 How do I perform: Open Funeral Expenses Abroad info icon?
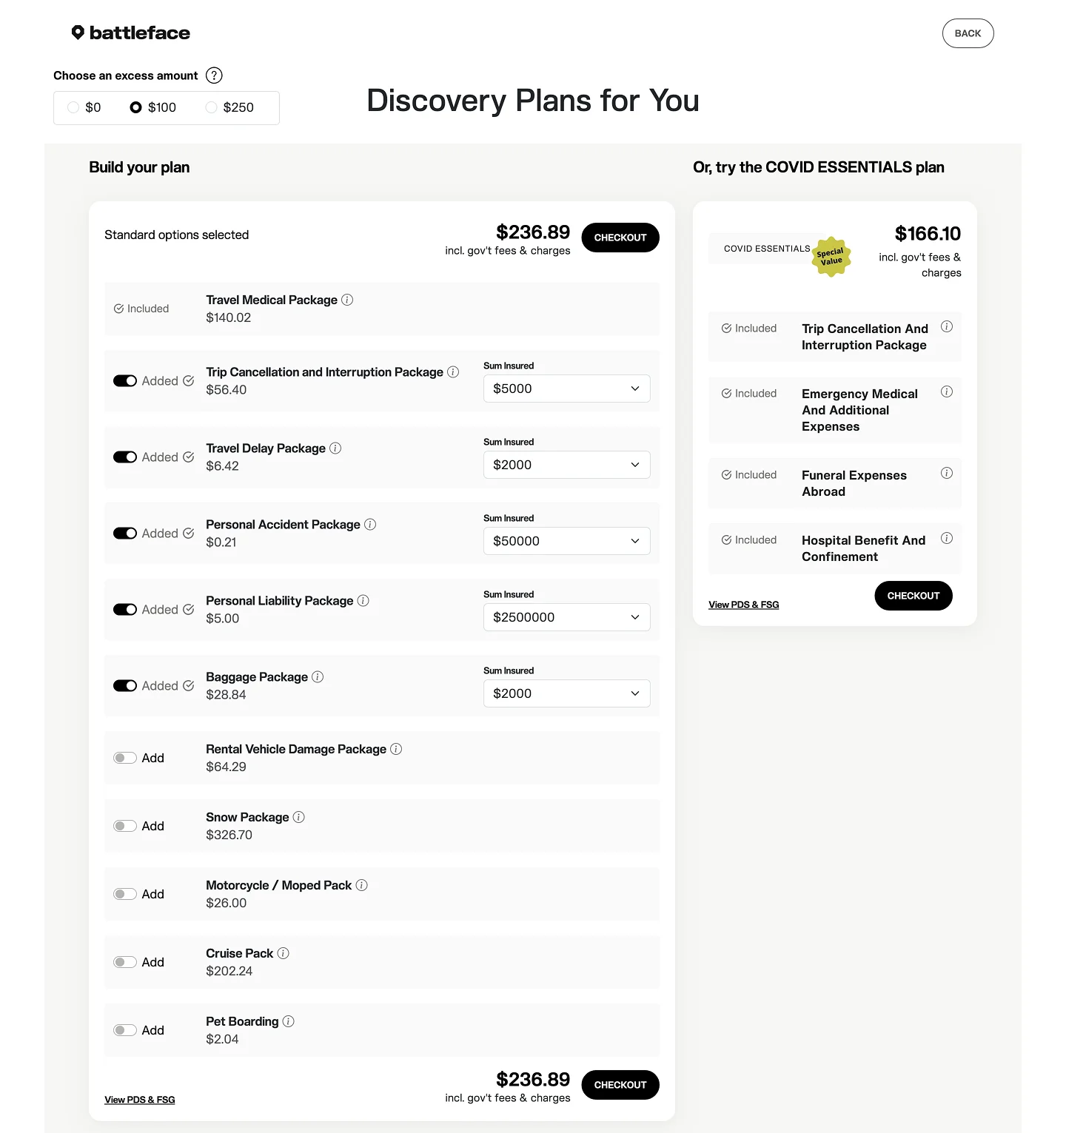click(947, 474)
